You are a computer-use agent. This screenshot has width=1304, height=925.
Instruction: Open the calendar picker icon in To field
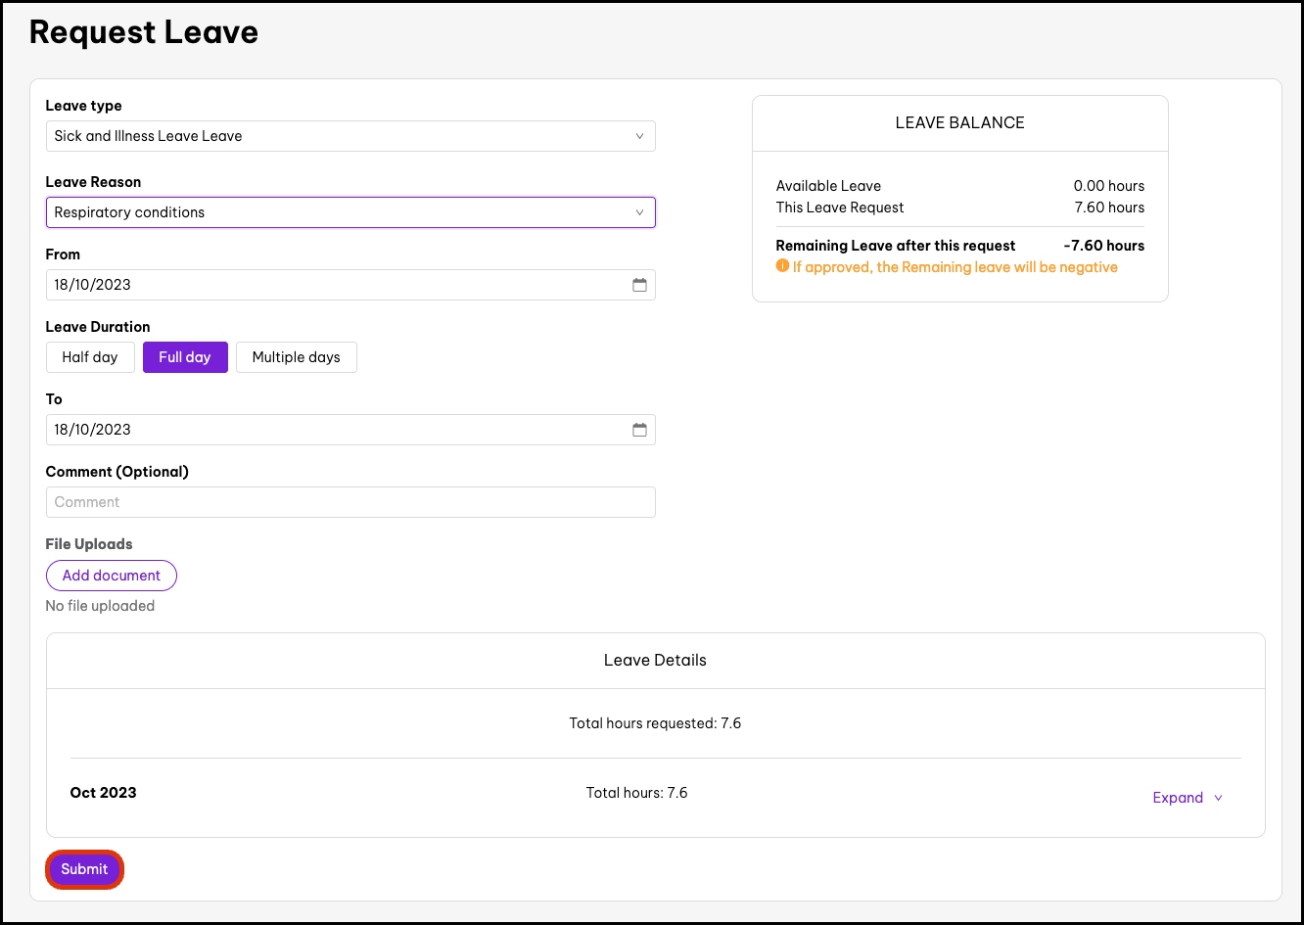click(639, 430)
